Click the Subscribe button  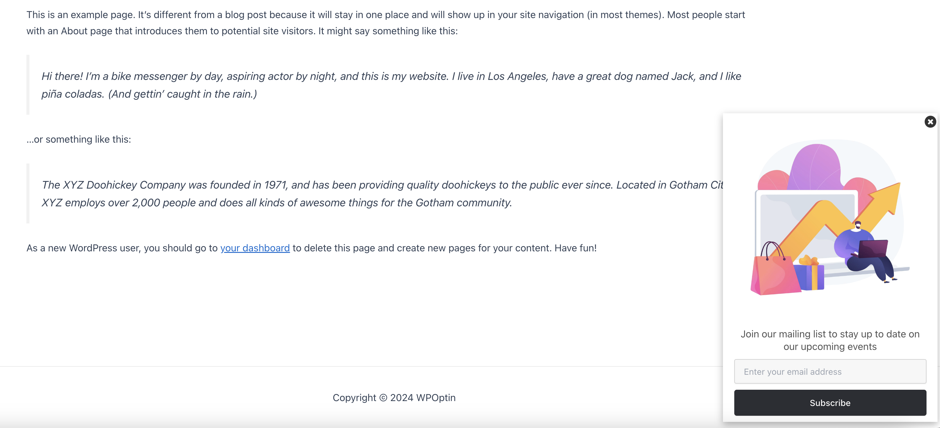point(830,403)
